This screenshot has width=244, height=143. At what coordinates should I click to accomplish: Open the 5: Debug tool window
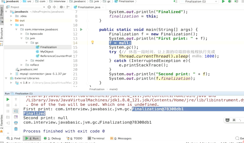(x=52, y=138)
